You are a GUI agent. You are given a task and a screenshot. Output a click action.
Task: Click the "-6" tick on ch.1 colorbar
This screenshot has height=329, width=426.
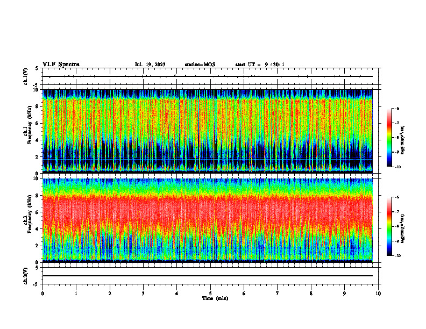[397, 109]
